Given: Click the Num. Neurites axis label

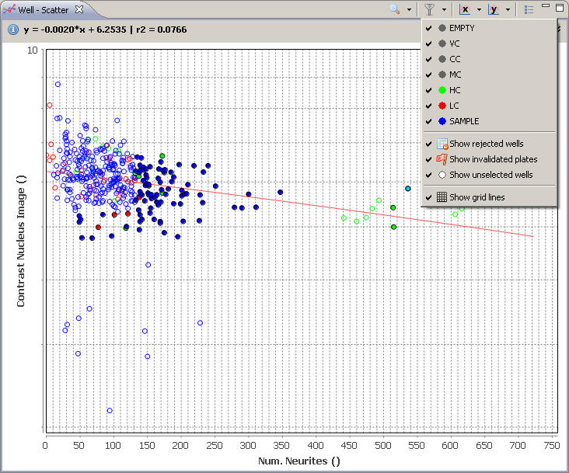Looking at the screenshot, I should [299, 461].
